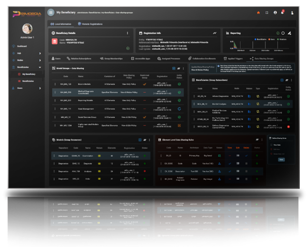
Task: Switch to the Remote Registrations tab
Action: pos(91,23)
